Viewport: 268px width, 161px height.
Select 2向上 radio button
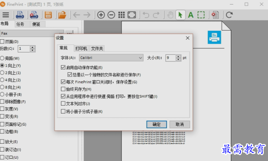click(x=2, y=73)
